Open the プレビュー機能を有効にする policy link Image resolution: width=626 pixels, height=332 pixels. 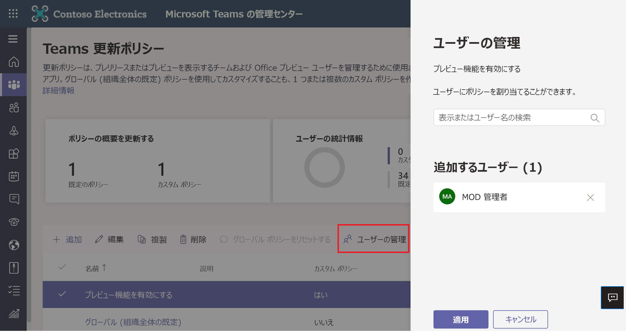pyautogui.click(x=129, y=295)
